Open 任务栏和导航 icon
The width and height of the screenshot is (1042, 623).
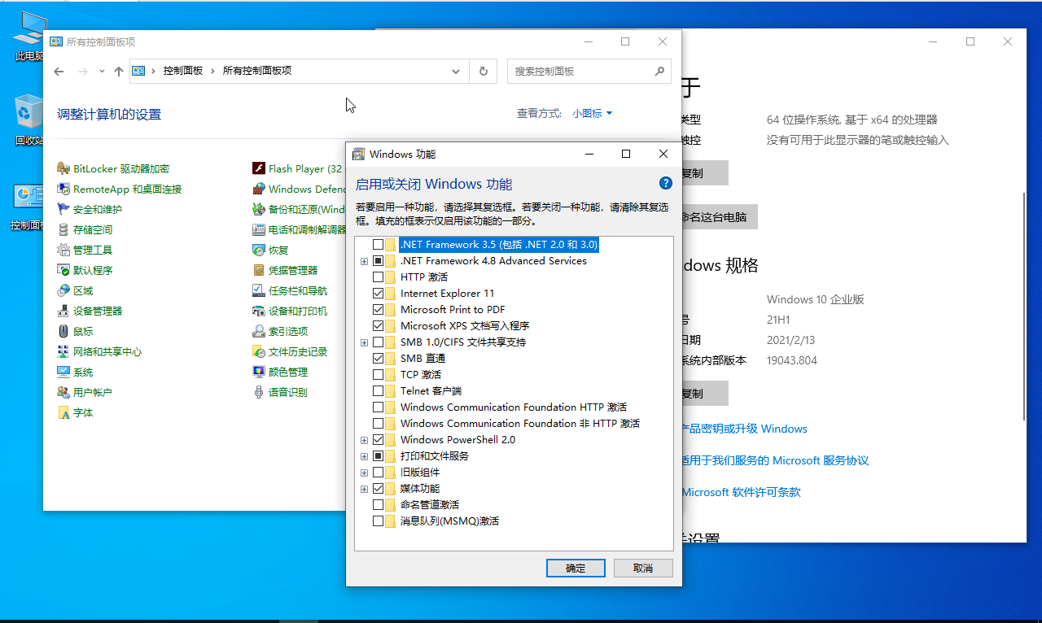[259, 290]
